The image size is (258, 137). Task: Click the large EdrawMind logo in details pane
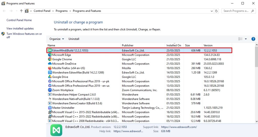pyautogui.click(x=56, y=130)
